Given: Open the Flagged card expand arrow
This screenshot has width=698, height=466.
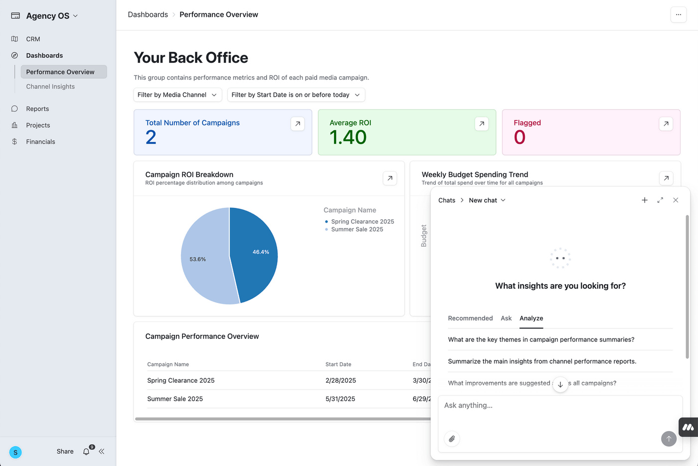Looking at the screenshot, I should 666,124.
